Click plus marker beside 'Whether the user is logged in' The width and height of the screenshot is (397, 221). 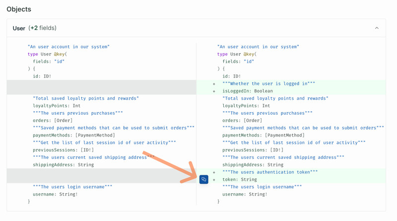point(214,84)
